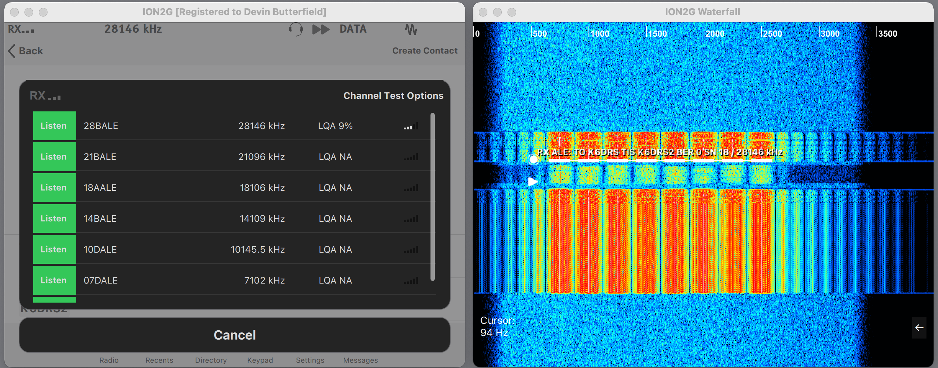Click the 18106 kHz frequency value

(262, 188)
